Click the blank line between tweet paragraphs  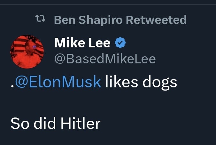click(96, 102)
